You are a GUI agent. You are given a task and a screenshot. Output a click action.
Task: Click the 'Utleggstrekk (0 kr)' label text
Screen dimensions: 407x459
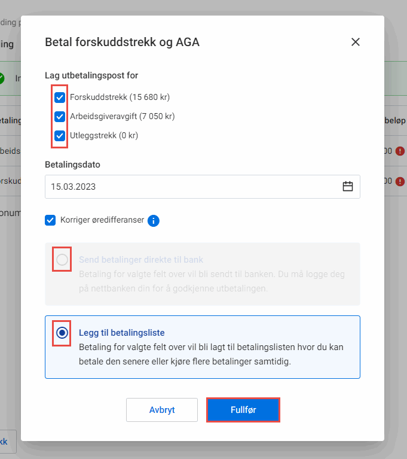tap(104, 135)
